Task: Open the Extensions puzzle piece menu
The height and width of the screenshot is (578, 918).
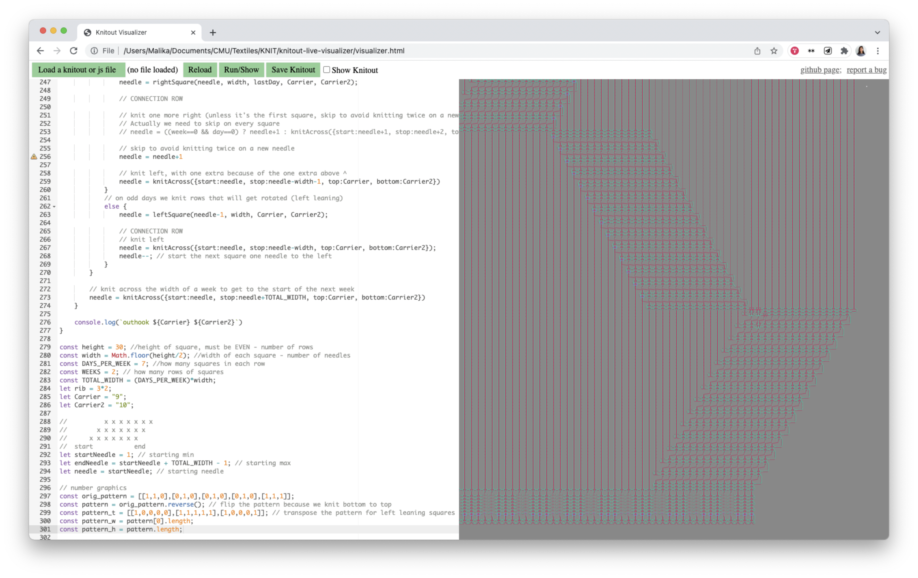Action: click(844, 51)
